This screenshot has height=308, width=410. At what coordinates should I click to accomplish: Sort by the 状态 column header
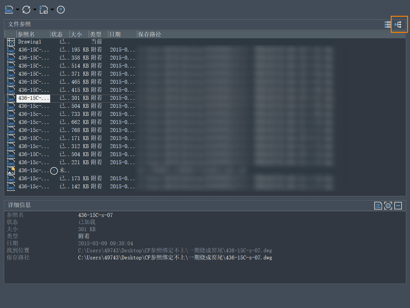coord(60,34)
